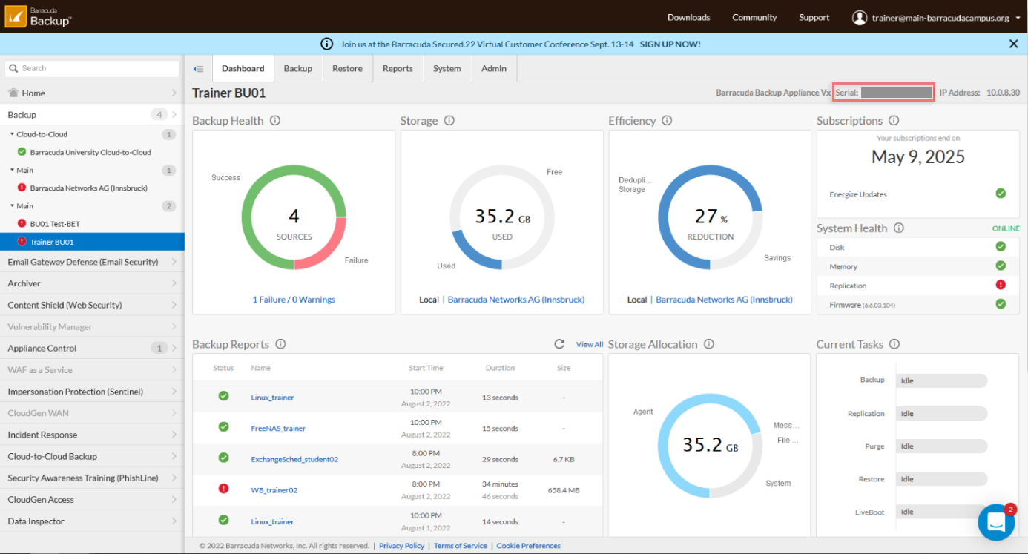The height and width of the screenshot is (554, 1028).
Task: Click the Disk health green check icon
Action: [x=1001, y=247]
